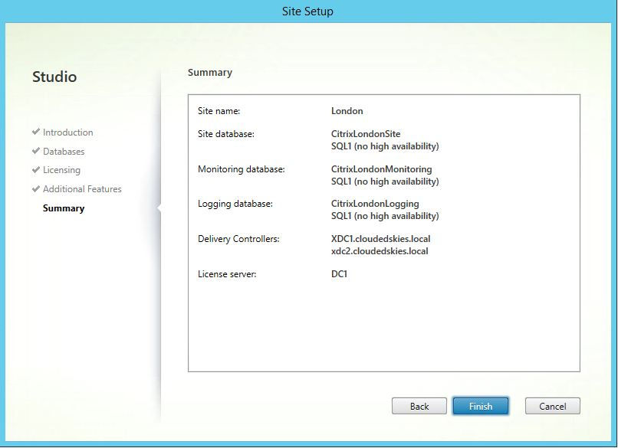The image size is (618, 448).
Task: Select the site name value London
Action: [x=347, y=111]
